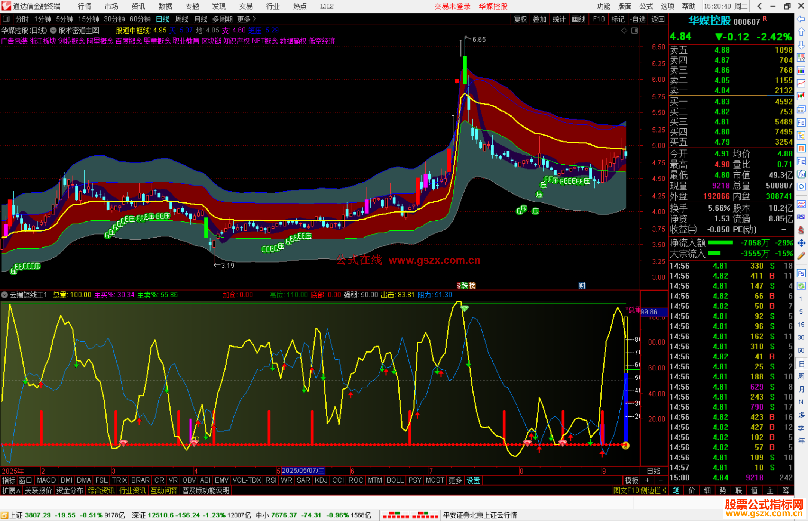Open the 自选 watchlist dropdown

point(637,19)
